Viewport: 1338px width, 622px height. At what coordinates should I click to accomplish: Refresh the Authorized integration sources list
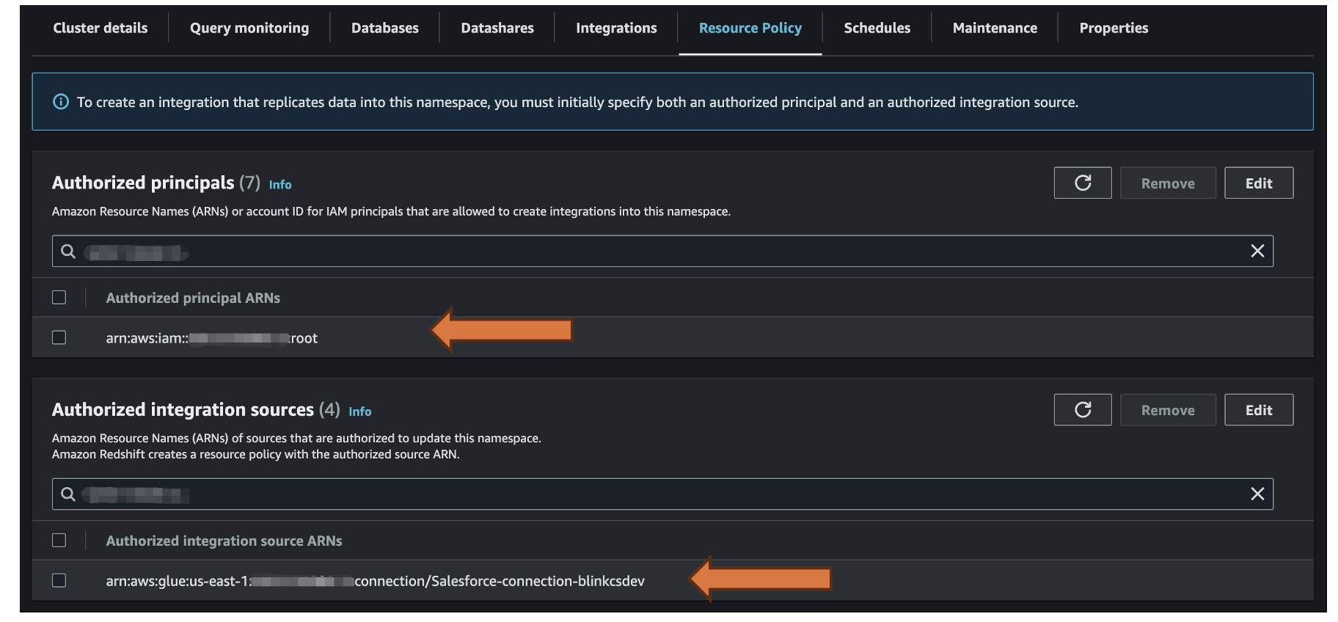coord(1082,409)
